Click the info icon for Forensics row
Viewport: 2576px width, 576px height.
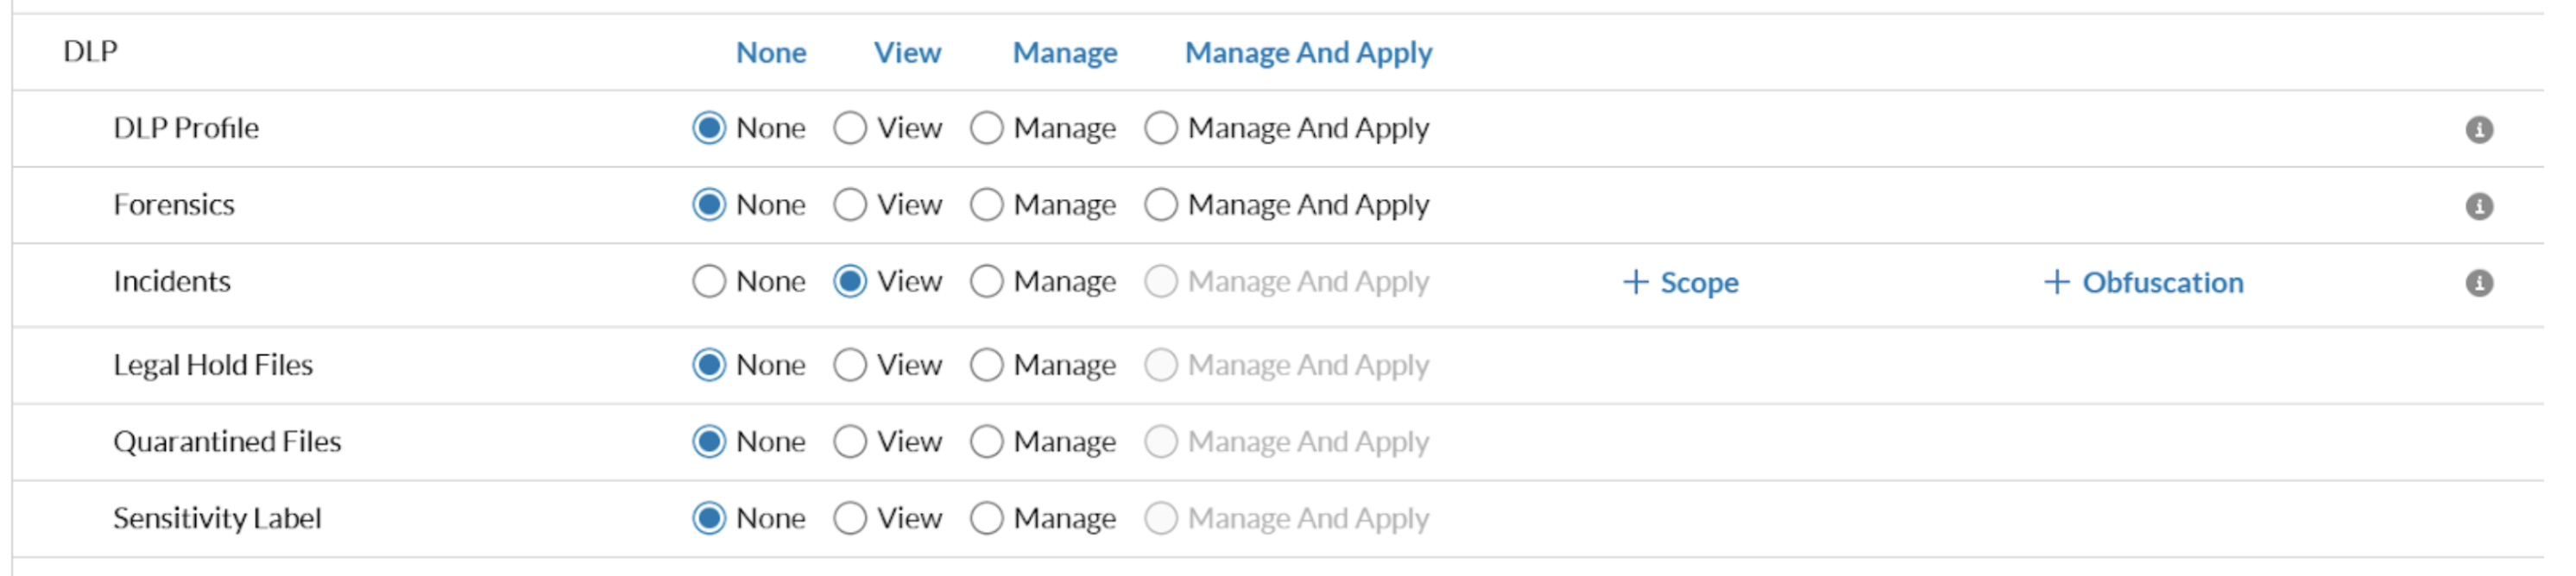click(x=2478, y=207)
